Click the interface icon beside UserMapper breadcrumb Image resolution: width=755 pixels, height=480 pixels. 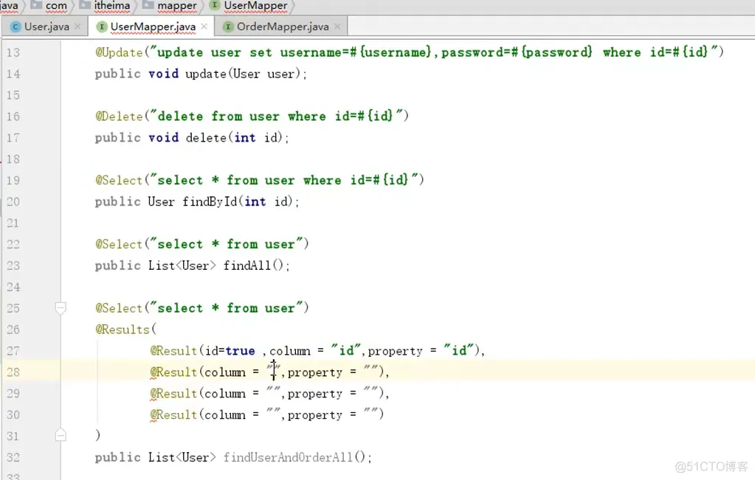[x=215, y=5]
